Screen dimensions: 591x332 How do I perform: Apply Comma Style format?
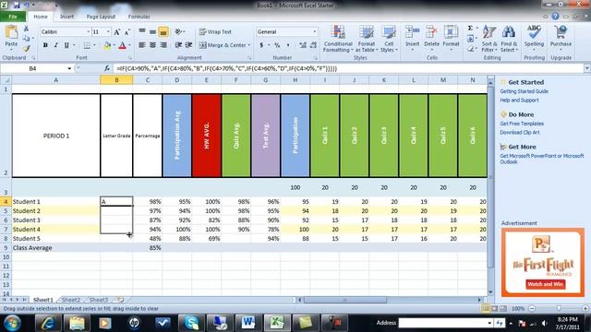click(x=288, y=45)
